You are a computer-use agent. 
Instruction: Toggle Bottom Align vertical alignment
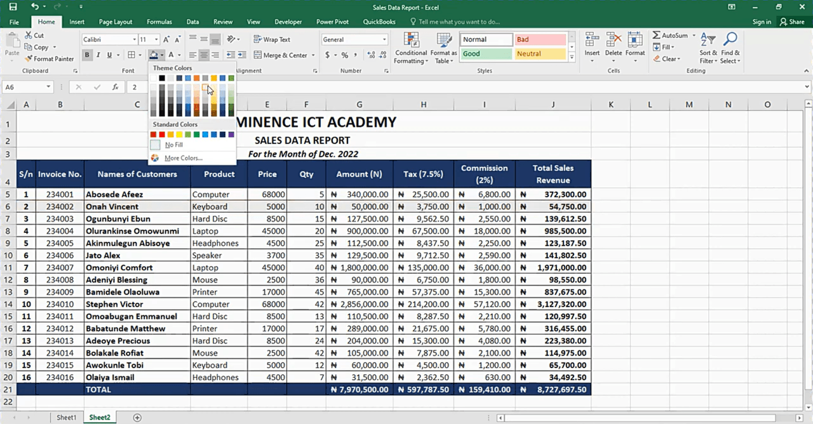click(215, 39)
